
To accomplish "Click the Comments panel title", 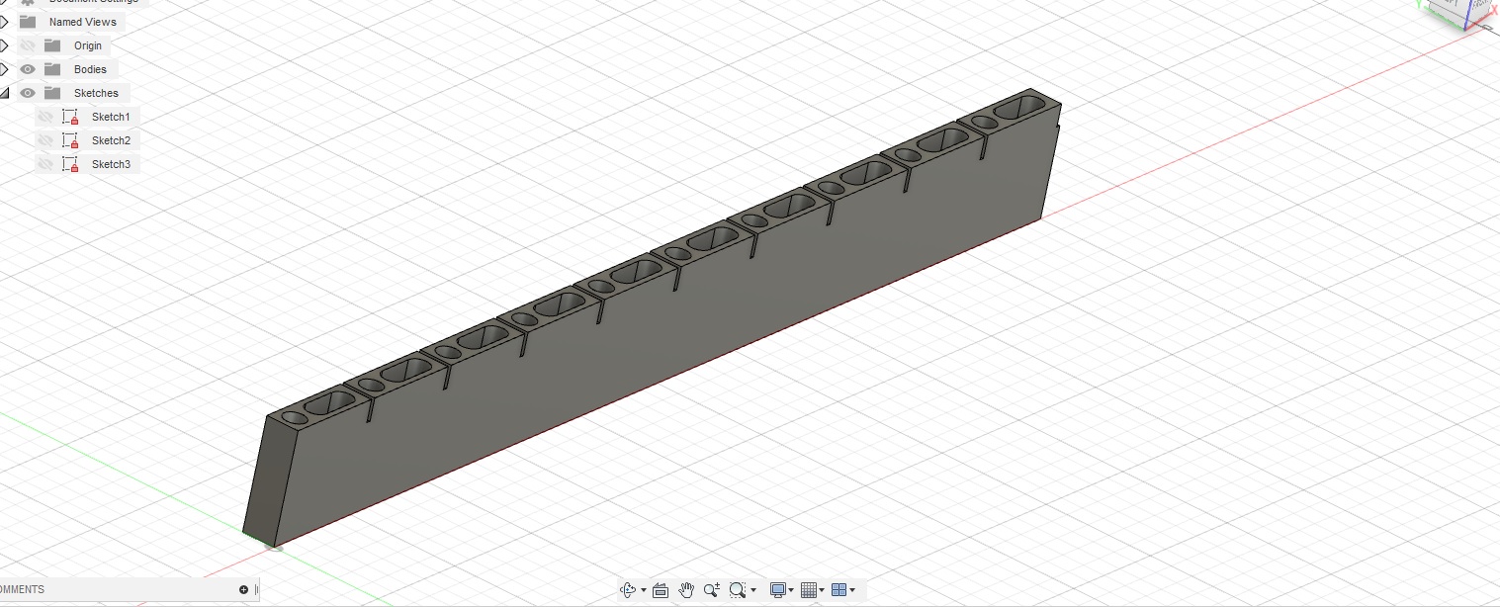I will pyautogui.click(x=22, y=589).
